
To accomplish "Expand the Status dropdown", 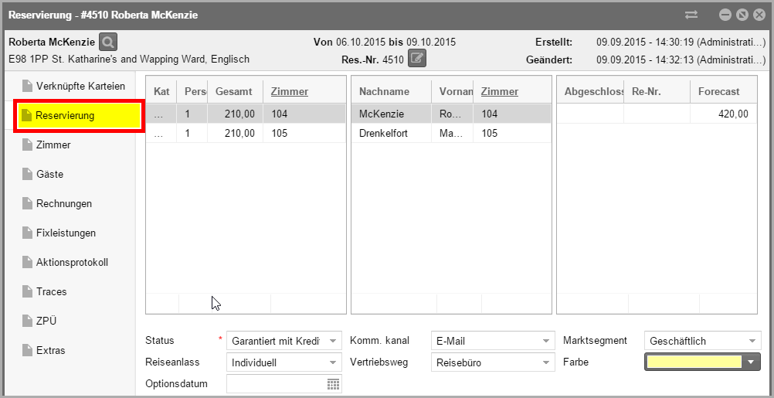I will pyautogui.click(x=332, y=341).
